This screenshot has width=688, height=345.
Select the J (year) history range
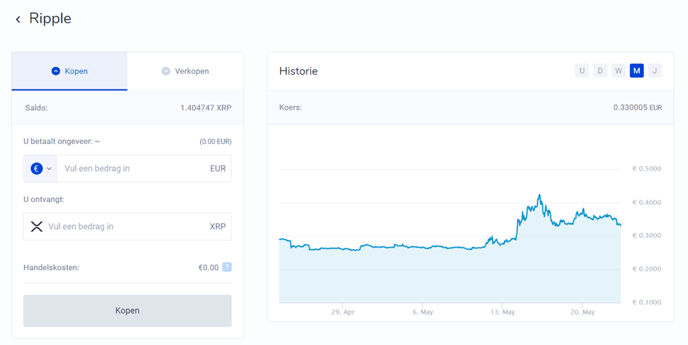[655, 70]
